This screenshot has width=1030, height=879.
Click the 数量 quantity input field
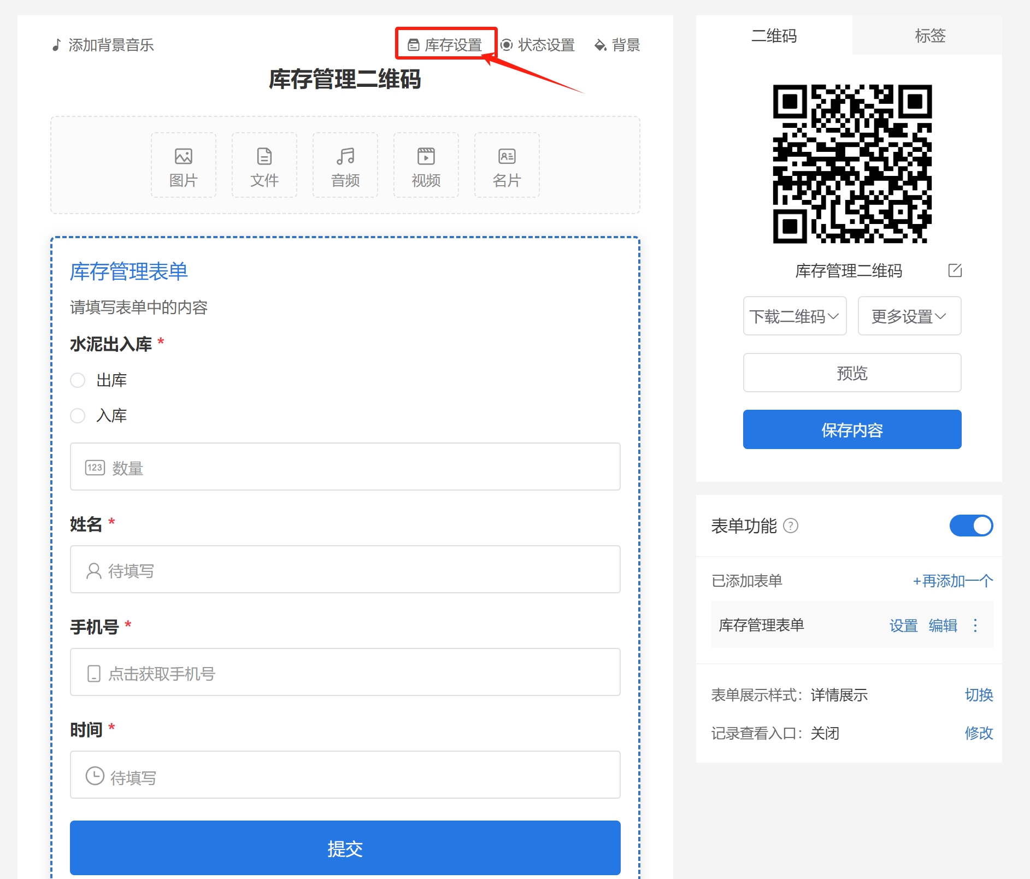pyautogui.click(x=345, y=467)
